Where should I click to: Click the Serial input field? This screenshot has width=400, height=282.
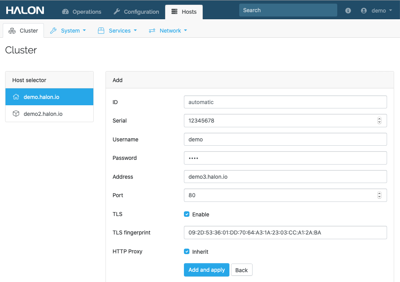pyautogui.click(x=285, y=121)
